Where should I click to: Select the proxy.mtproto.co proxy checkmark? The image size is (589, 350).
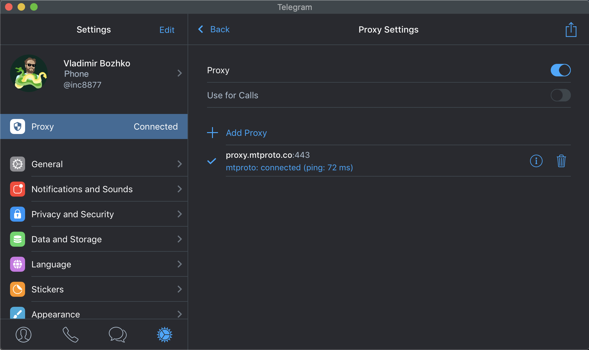212,161
